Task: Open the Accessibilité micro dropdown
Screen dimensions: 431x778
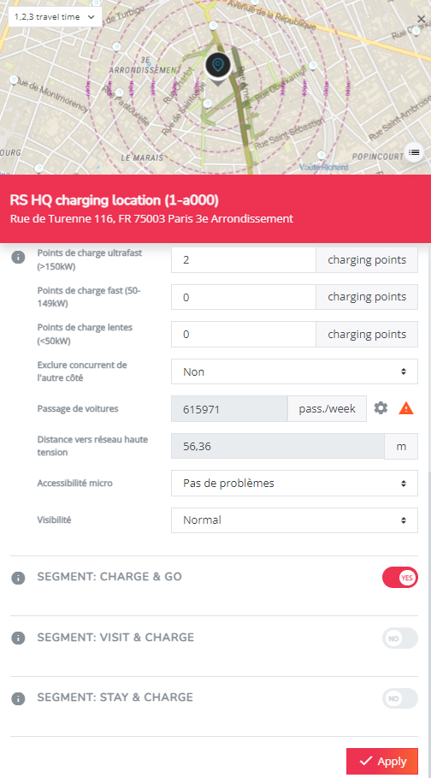Action: (295, 483)
